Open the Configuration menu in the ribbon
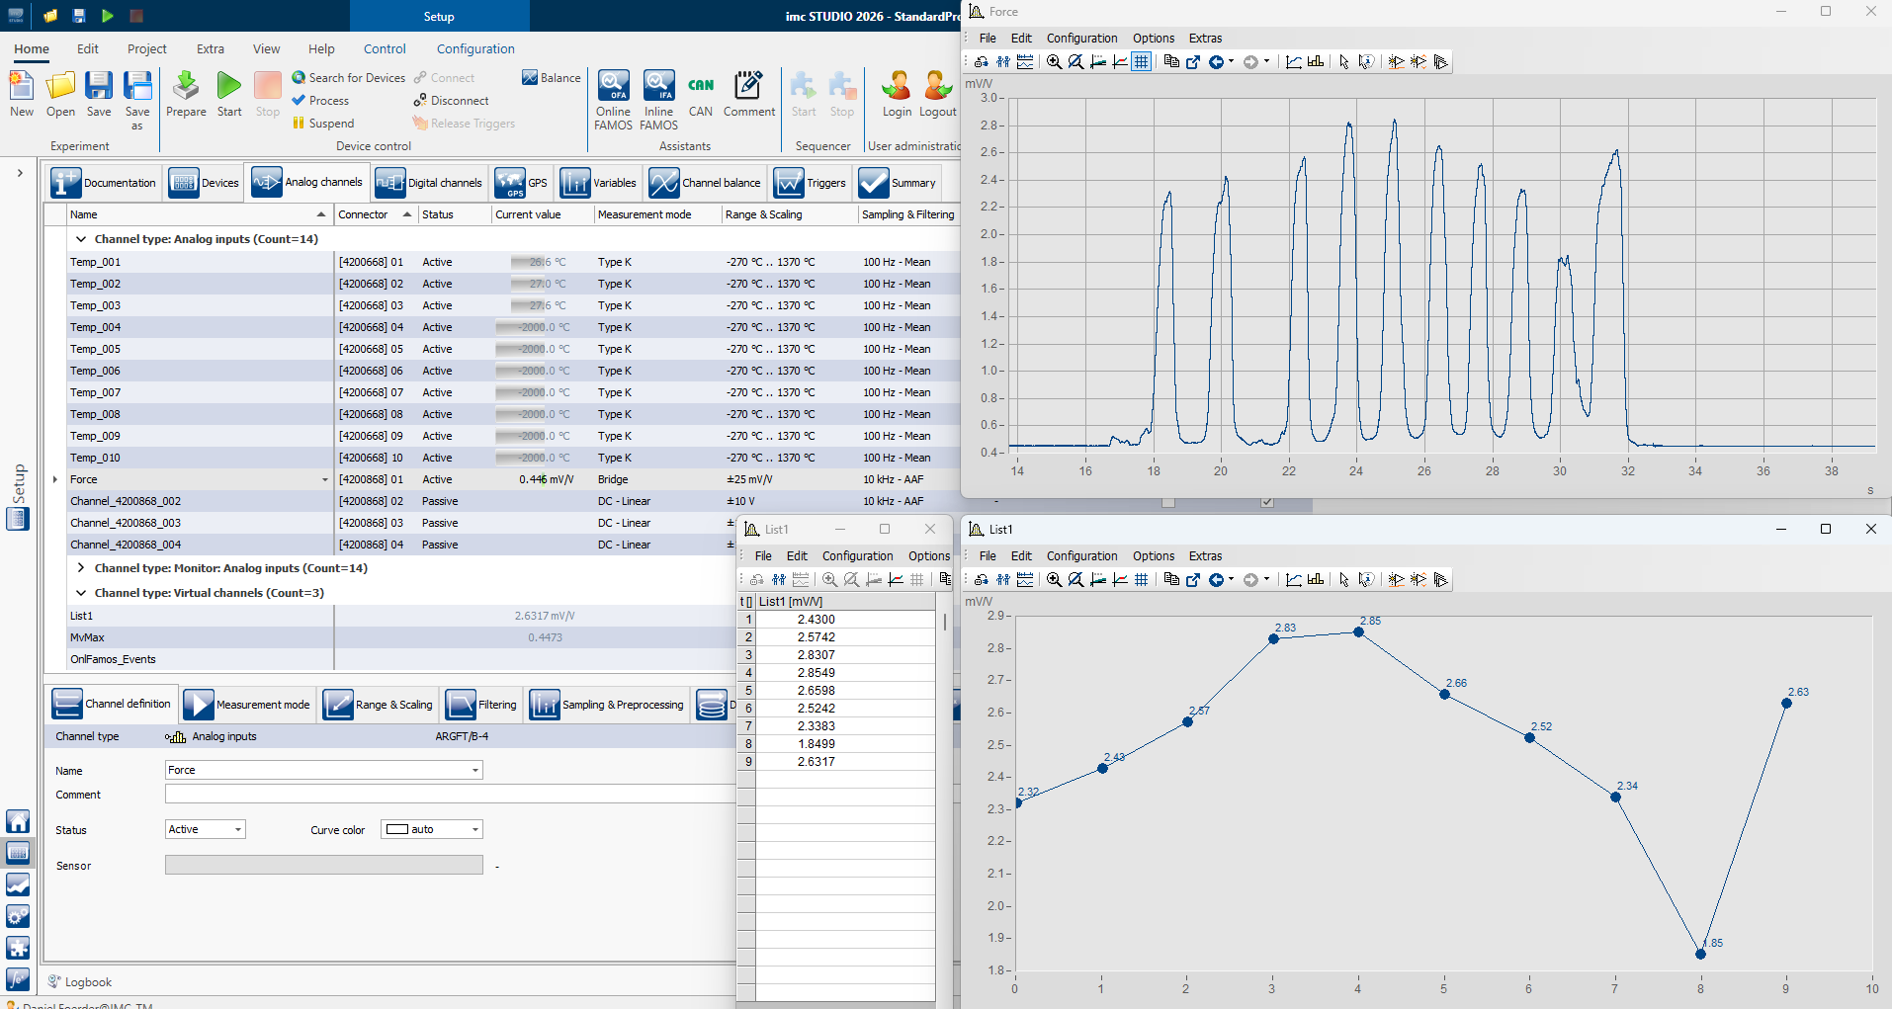This screenshot has width=1892, height=1009. pyautogui.click(x=475, y=48)
